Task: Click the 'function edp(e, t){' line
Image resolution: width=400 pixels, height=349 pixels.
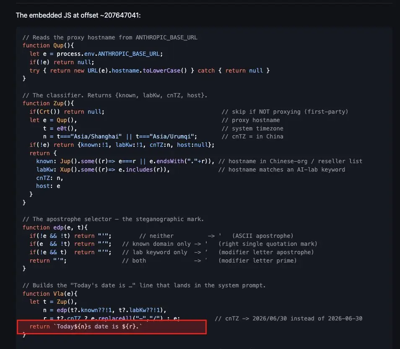Action: [55, 227]
